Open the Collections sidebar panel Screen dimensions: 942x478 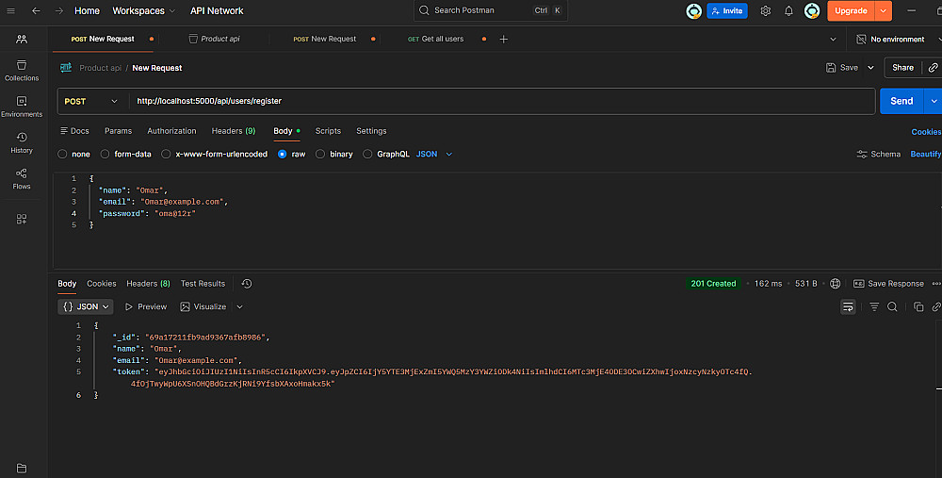[22, 70]
